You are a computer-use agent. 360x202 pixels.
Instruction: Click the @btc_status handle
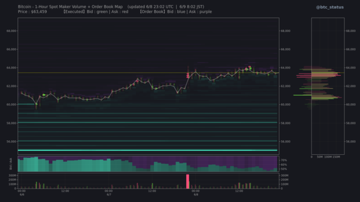click(x=330, y=7)
